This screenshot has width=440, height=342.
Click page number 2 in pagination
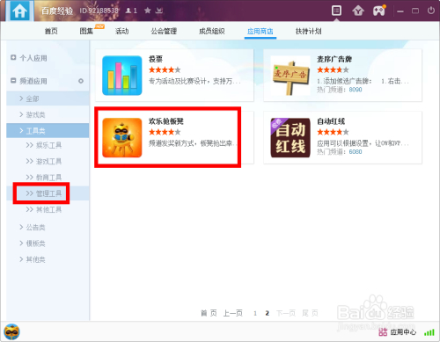click(x=267, y=313)
